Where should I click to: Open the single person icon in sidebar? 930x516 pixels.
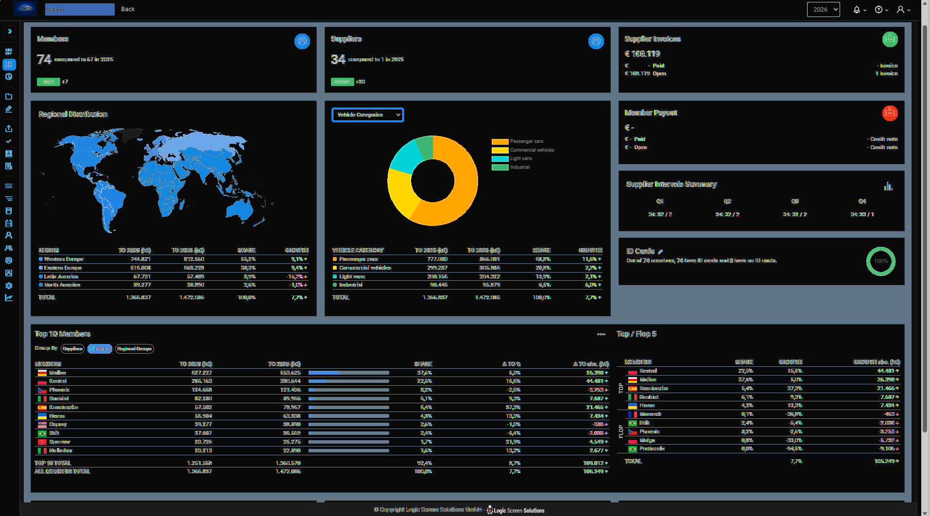point(9,236)
